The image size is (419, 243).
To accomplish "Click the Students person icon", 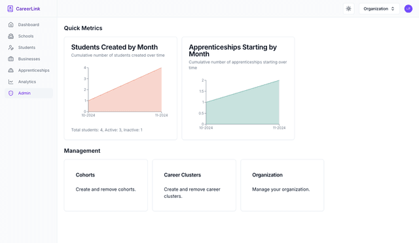I will coord(10,48).
